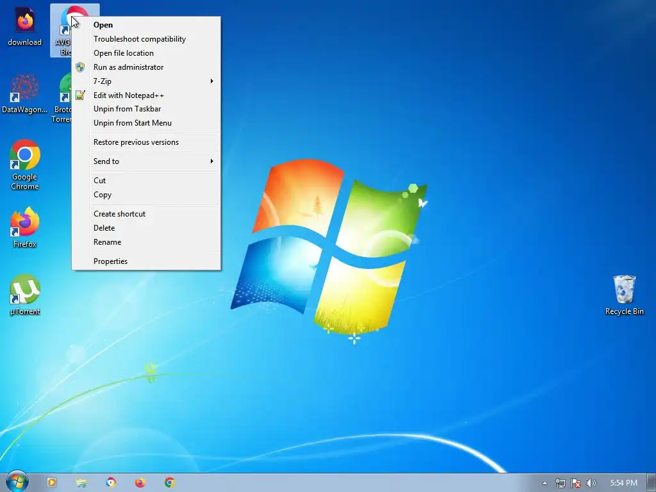
Task: Launch Firefox from the taskbar
Action: (140, 483)
